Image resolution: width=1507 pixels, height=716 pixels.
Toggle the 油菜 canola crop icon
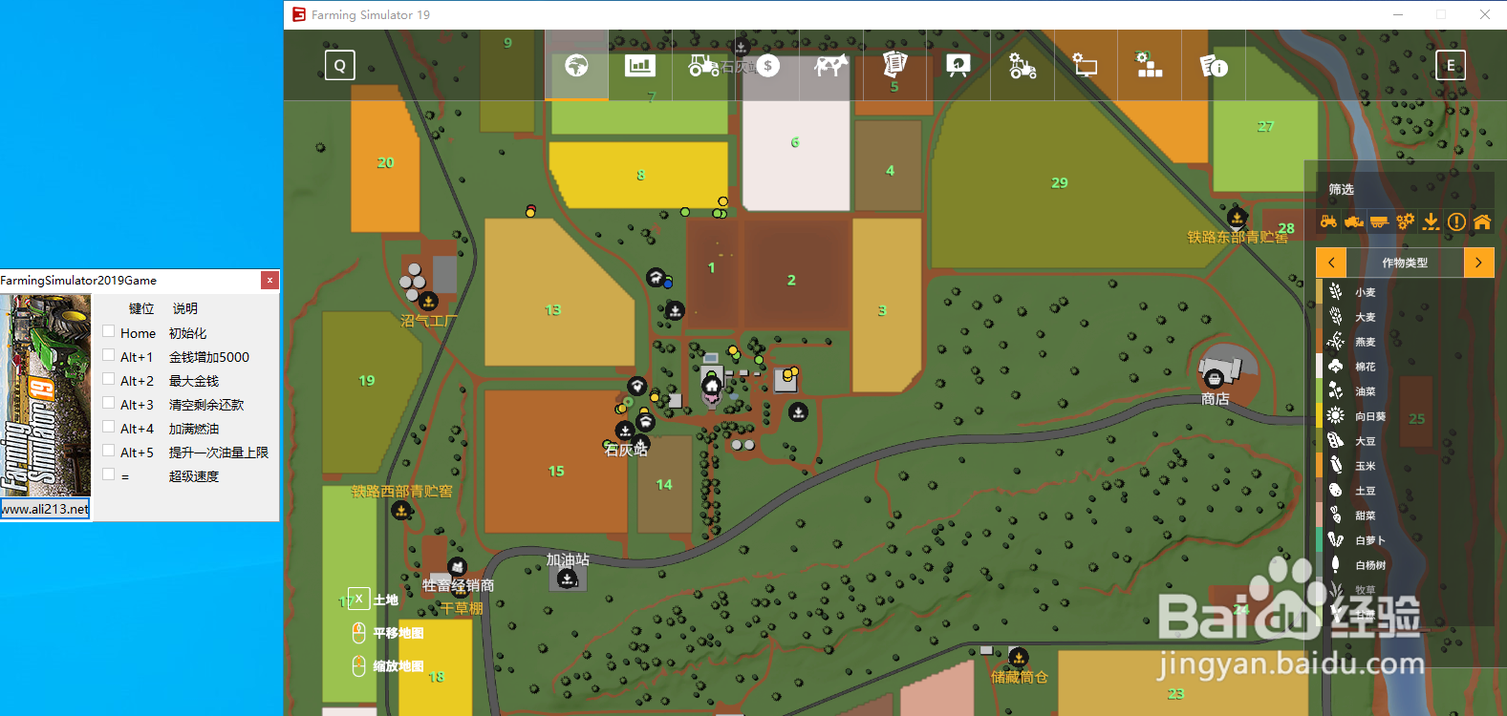point(1336,390)
